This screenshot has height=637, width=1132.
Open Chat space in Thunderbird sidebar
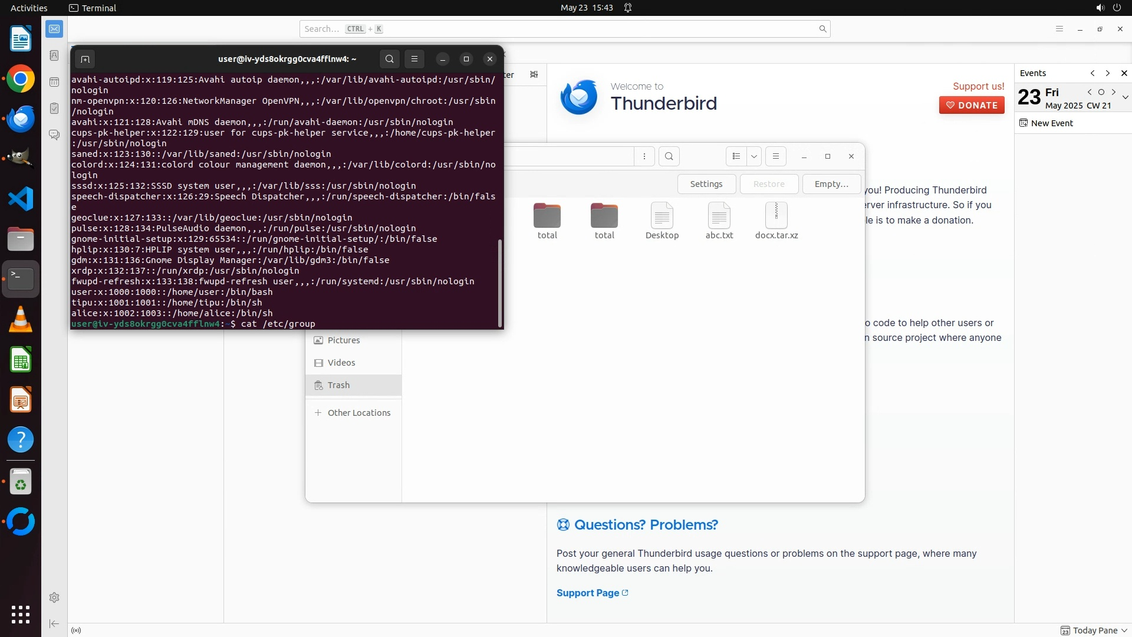54,135
